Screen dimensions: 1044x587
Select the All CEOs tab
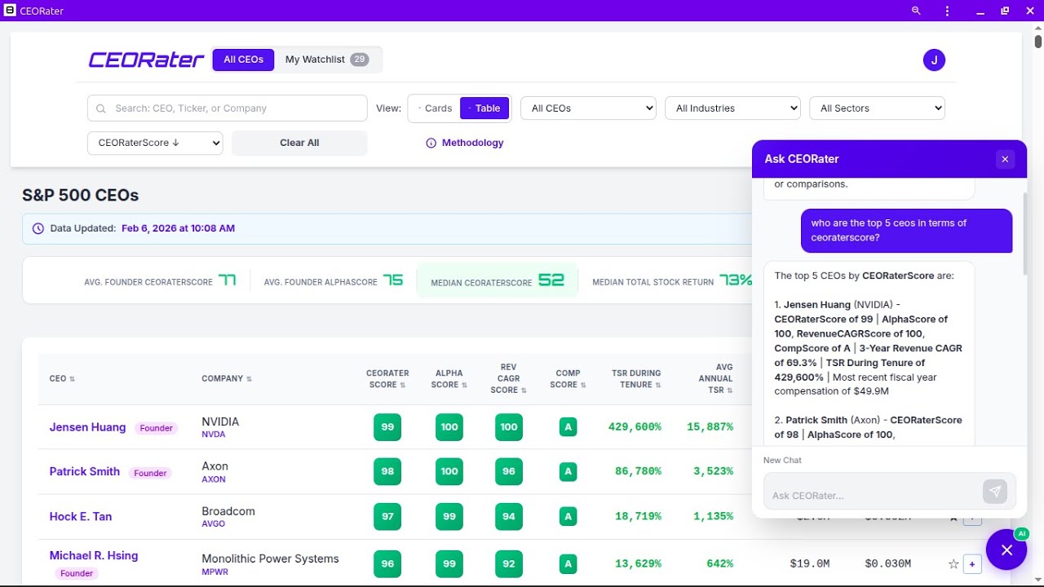[x=243, y=60]
